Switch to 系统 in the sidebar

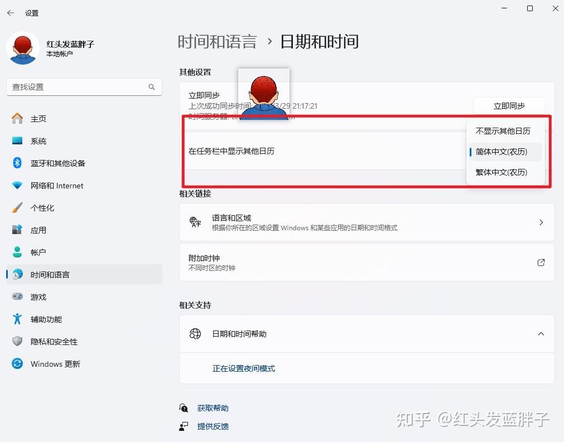(x=18, y=140)
